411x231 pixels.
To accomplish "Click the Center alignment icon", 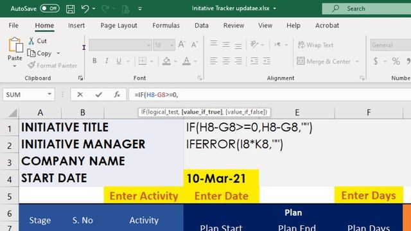I will 225,61.
